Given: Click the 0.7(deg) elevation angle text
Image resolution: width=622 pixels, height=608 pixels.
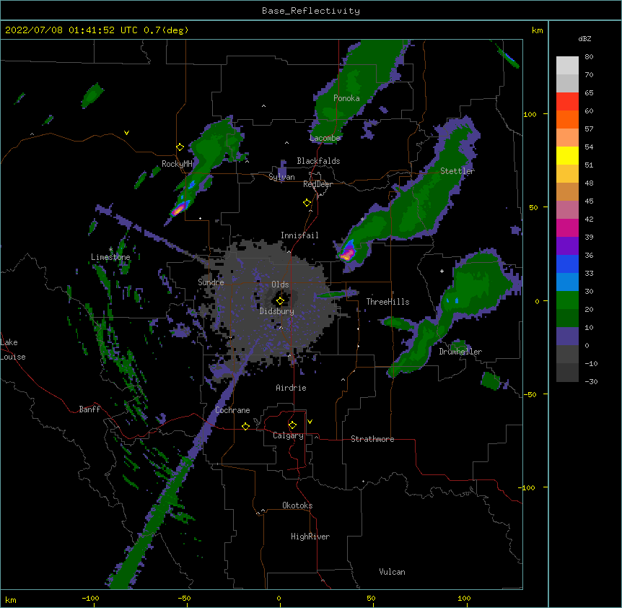Looking at the screenshot, I should click(166, 30).
